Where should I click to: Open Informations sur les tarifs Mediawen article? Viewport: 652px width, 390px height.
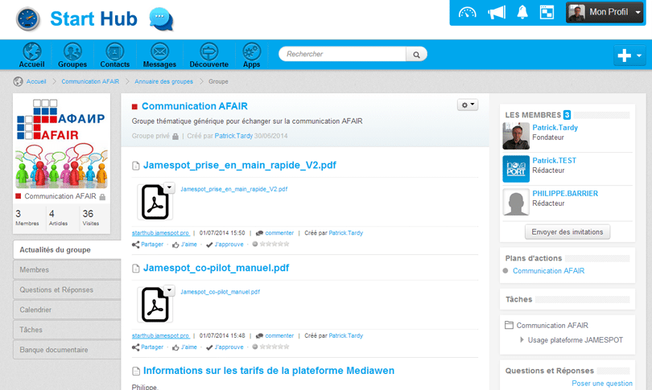click(x=269, y=371)
